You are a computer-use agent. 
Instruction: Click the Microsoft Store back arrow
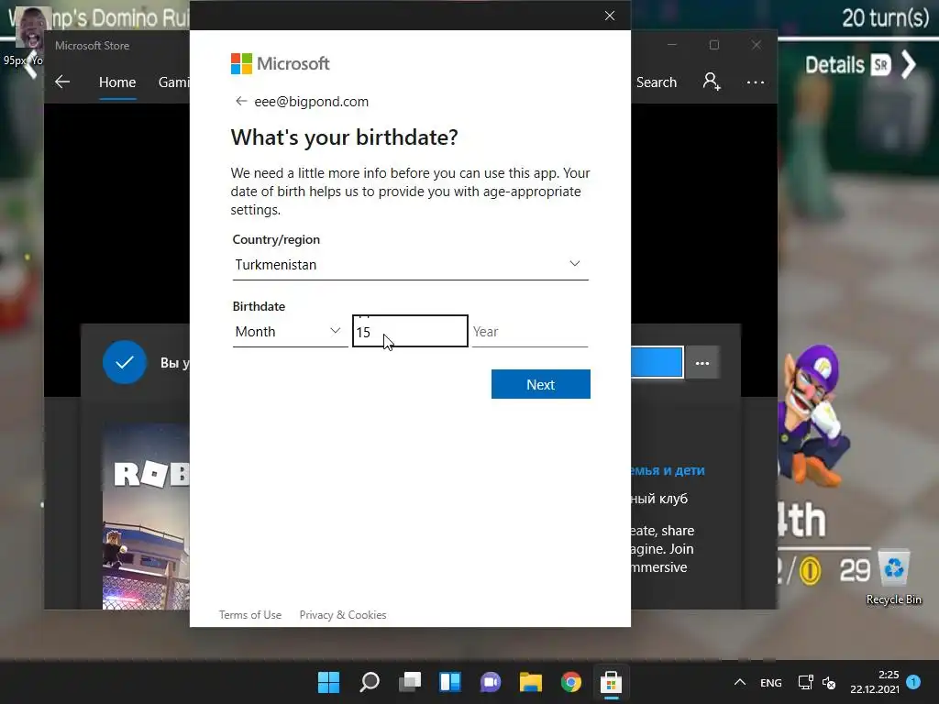pos(62,82)
